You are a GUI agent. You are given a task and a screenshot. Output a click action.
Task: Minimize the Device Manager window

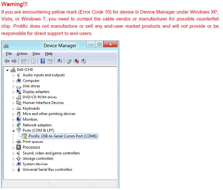coord(91,44)
